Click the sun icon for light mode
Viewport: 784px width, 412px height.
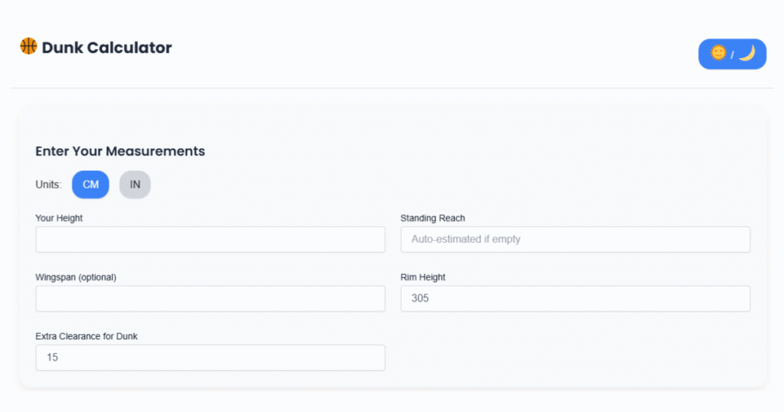pyautogui.click(x=718, y=53)
